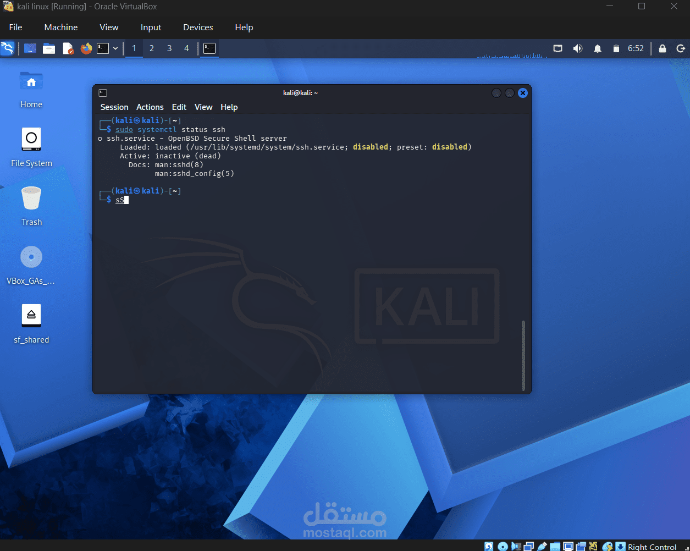Click the VirtualBox recording status icon
The width and height of the screenshot is (690, 551).
(581, 547)
